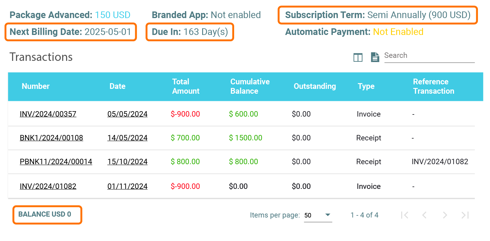Click the export document icon

pyautogui.click(x=375, y=57)
